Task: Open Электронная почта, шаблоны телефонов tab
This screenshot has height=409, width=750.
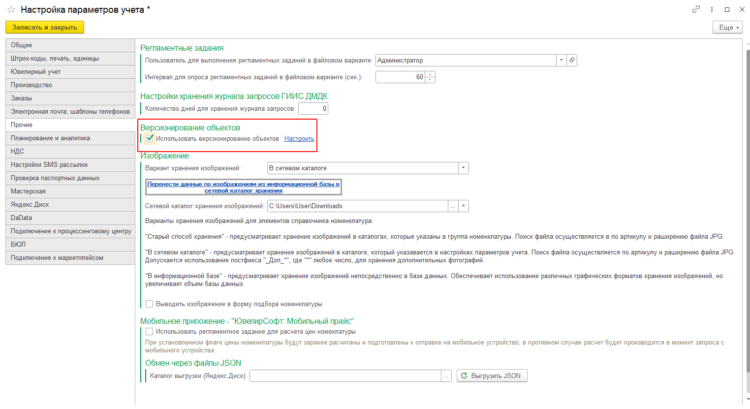Action: [70, 112]
